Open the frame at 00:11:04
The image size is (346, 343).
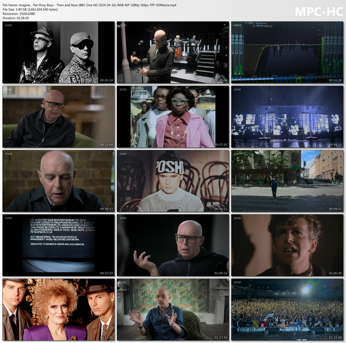[x=173, y=52]
